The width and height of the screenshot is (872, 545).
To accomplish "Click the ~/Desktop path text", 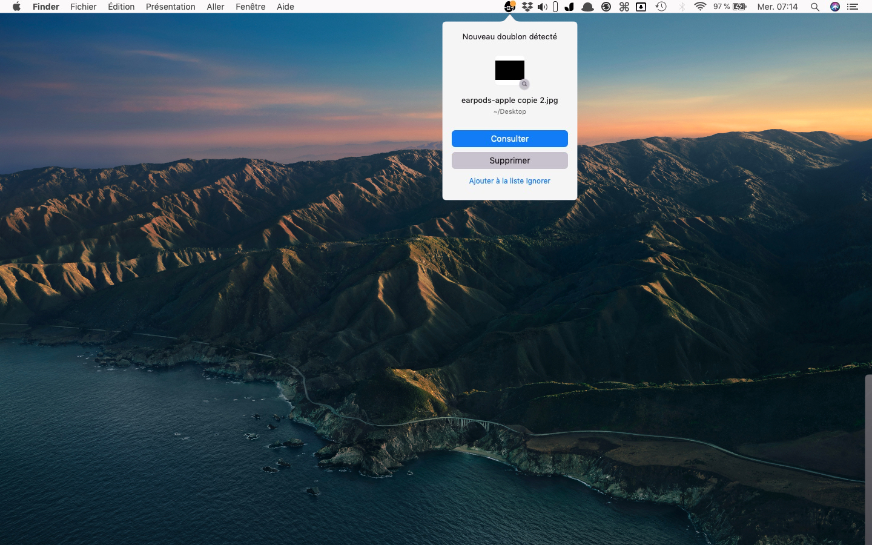I will point(510,112).
